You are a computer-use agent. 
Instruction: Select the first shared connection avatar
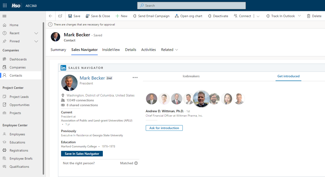click(152, 99)
